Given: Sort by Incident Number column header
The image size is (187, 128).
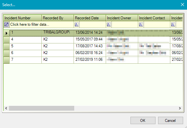Looking at the screenshot, I should [22, 18].
